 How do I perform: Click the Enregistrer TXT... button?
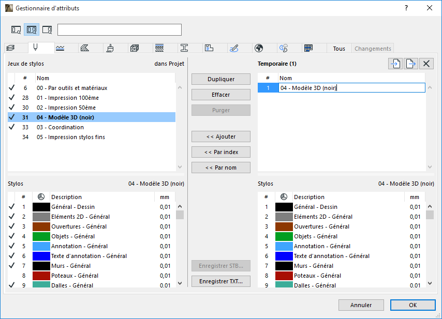click(x=221, y=281)
